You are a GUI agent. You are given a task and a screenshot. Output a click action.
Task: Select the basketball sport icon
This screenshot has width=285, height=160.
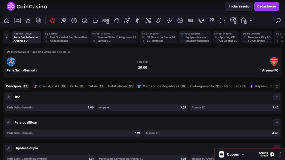pos(74,21)
